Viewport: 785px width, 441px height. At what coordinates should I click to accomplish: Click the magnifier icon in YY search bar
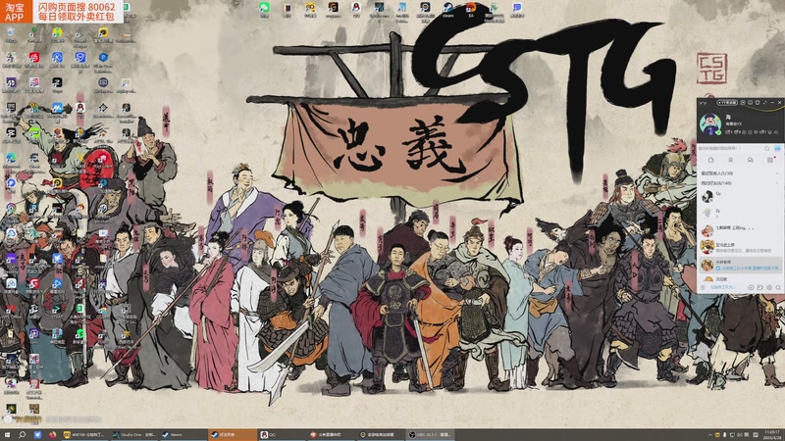coord(767,149)
